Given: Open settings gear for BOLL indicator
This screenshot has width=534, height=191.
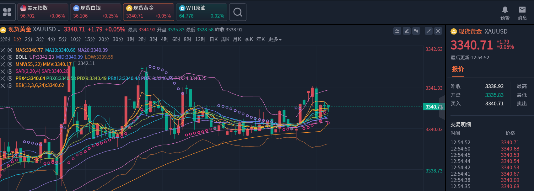Looking at the screenshot, I should [10, 57].
